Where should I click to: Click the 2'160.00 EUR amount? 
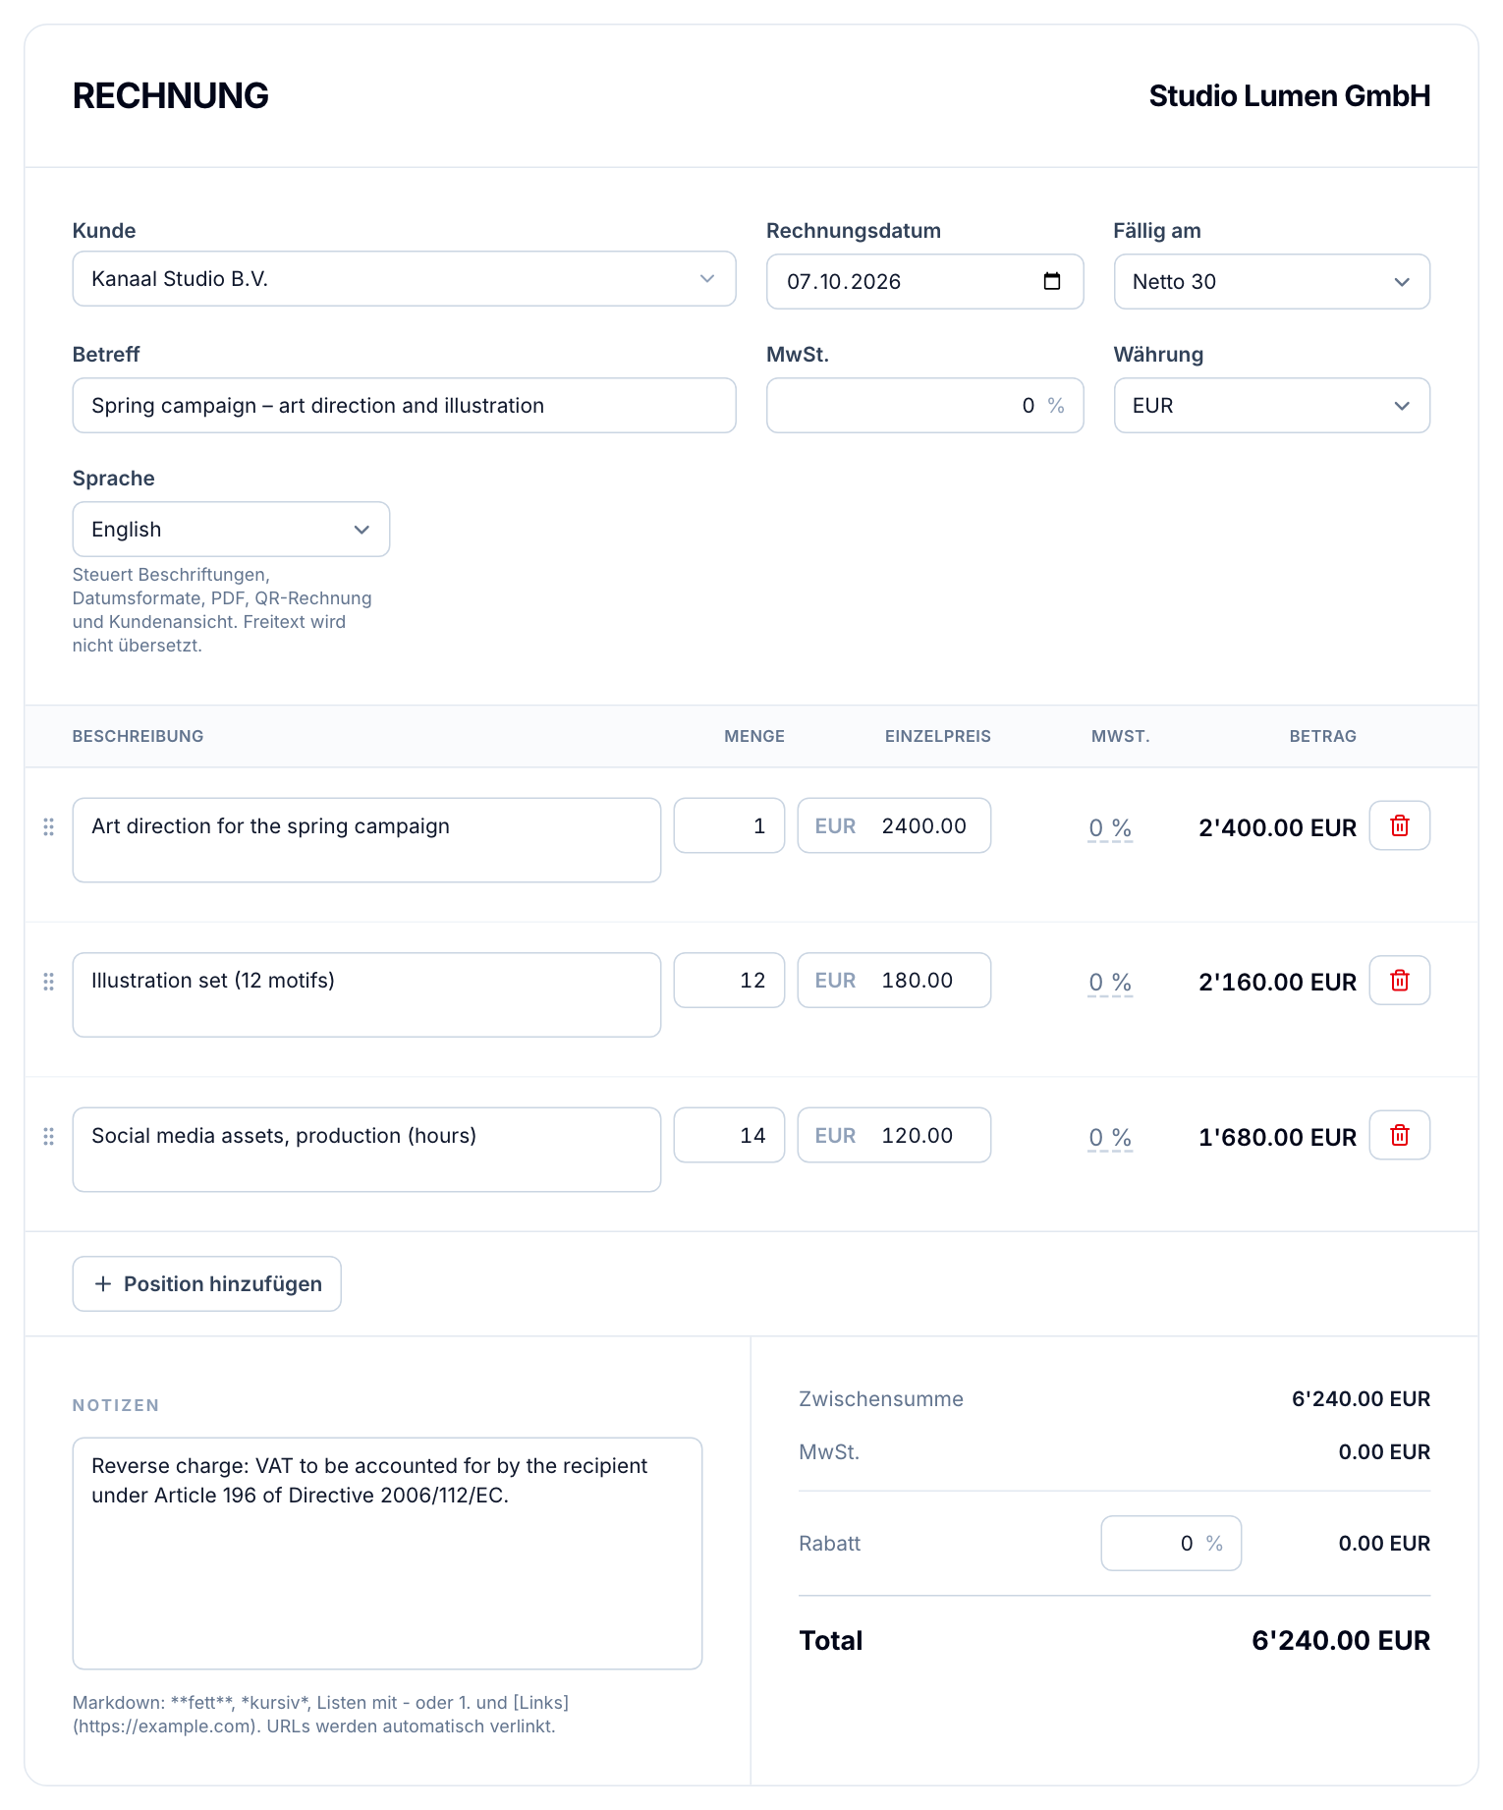coord(1277,982)
